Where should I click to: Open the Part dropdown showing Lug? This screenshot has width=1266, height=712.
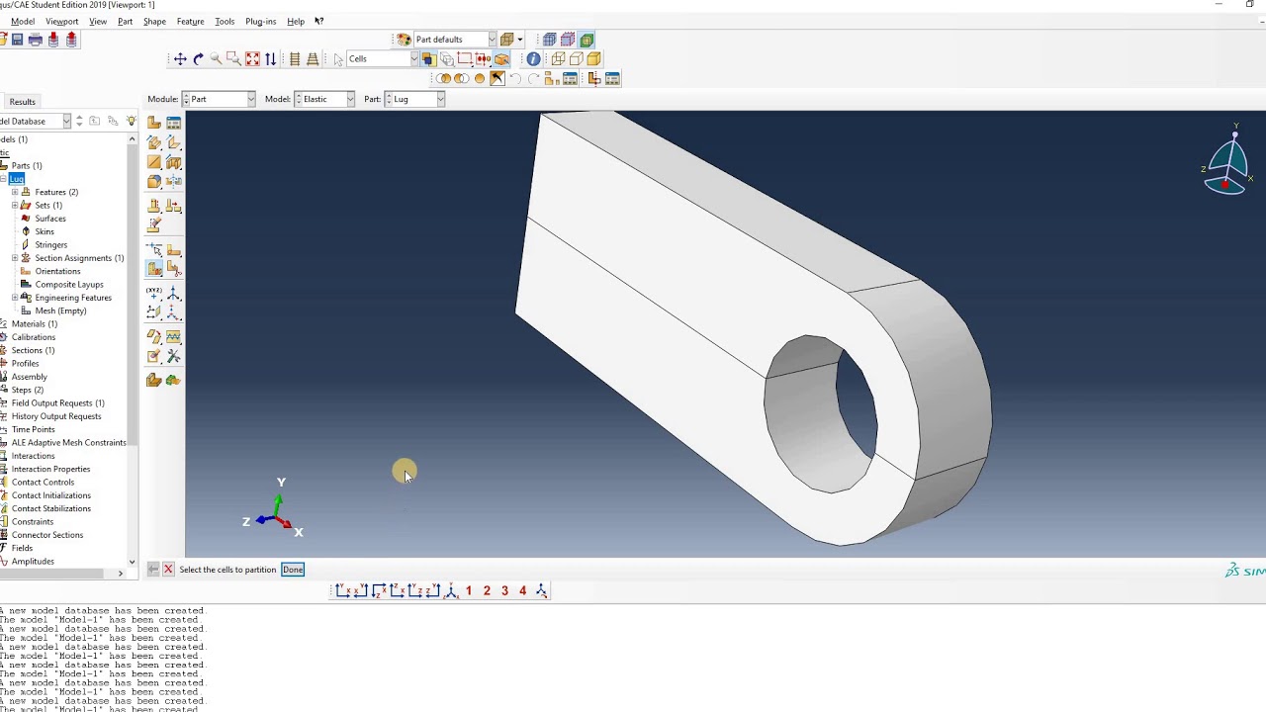pyautogui.click(x=414, y=99)
